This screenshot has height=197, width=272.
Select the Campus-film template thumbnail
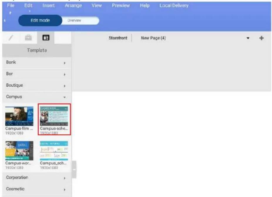(x=19, y=116)
